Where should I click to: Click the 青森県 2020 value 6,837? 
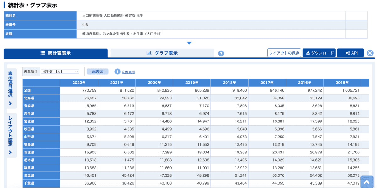[x=167, y=106]
